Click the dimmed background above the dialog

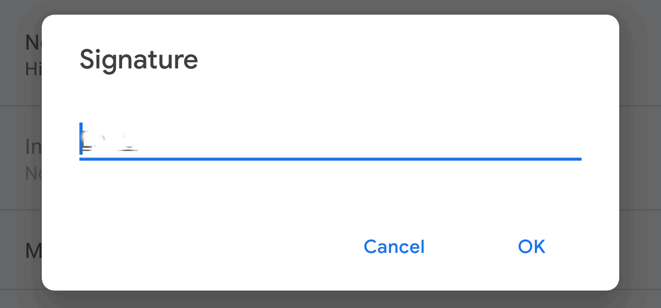[x=330, y=6]
